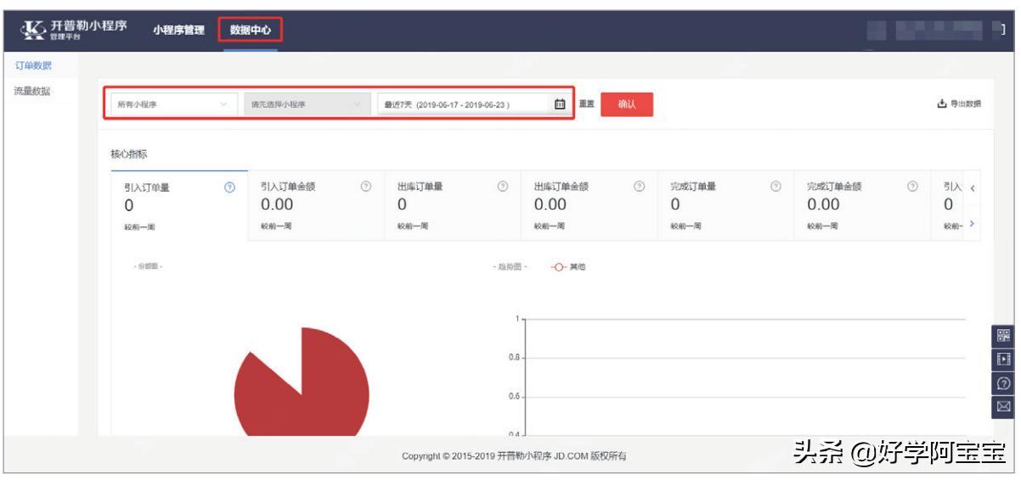
Task: Open the 请先选择小程序 dropdown
Action: click(306, 104)
